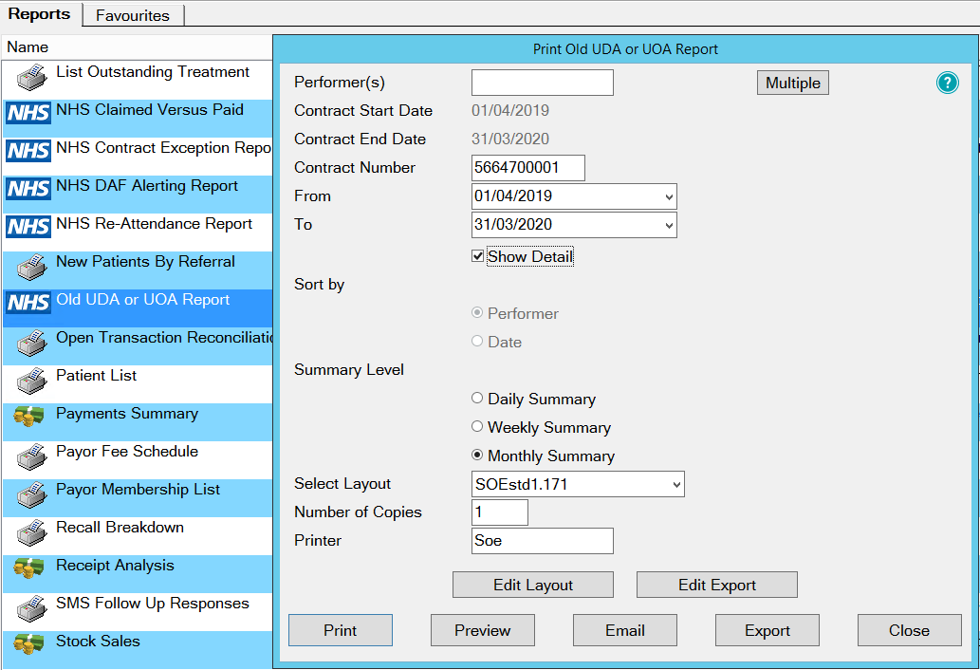Click NHS icon beside DAF Alerting Report

pos(28,190)
